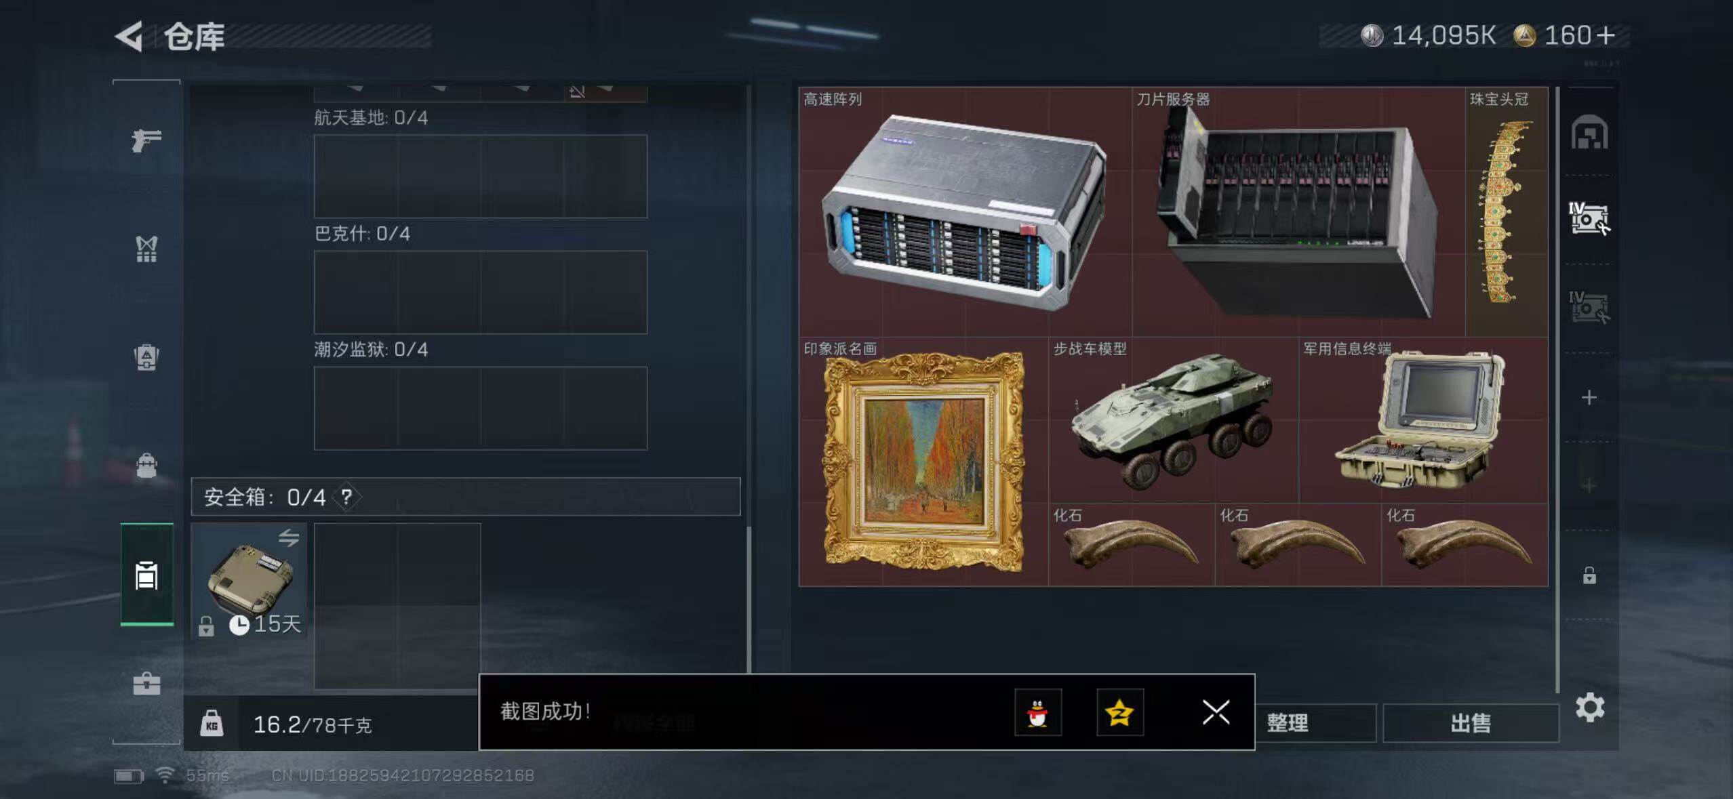Add currency with plus next to 160
Screen dimensions: 1733x799
coord(1606,35)
